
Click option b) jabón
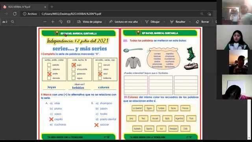[102, 109]
